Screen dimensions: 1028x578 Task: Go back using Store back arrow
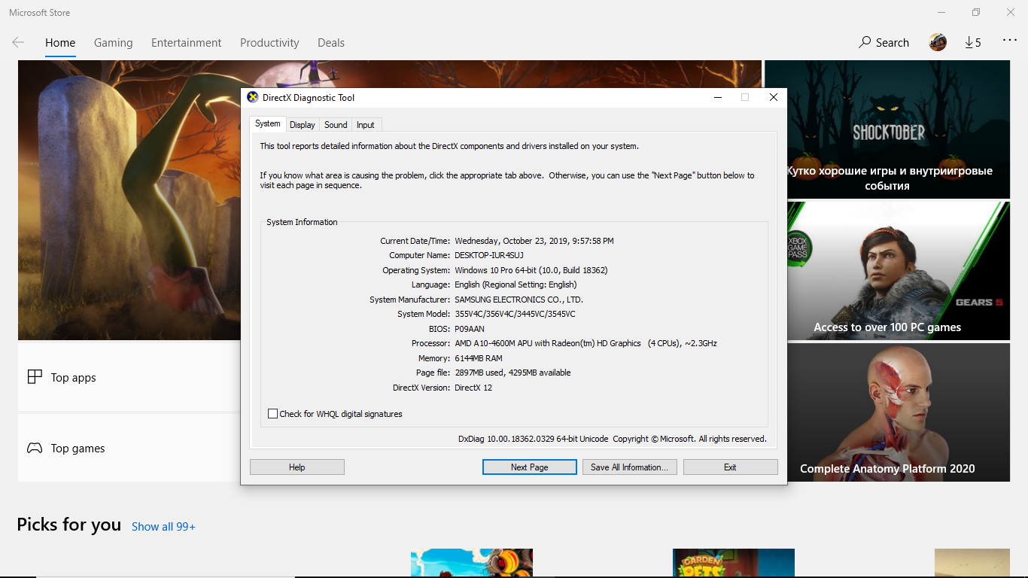click(18, 43)
